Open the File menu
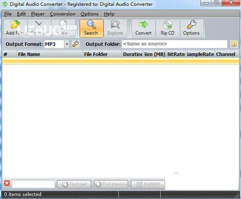This screenshot has height=199, width=241. [8, 14]
